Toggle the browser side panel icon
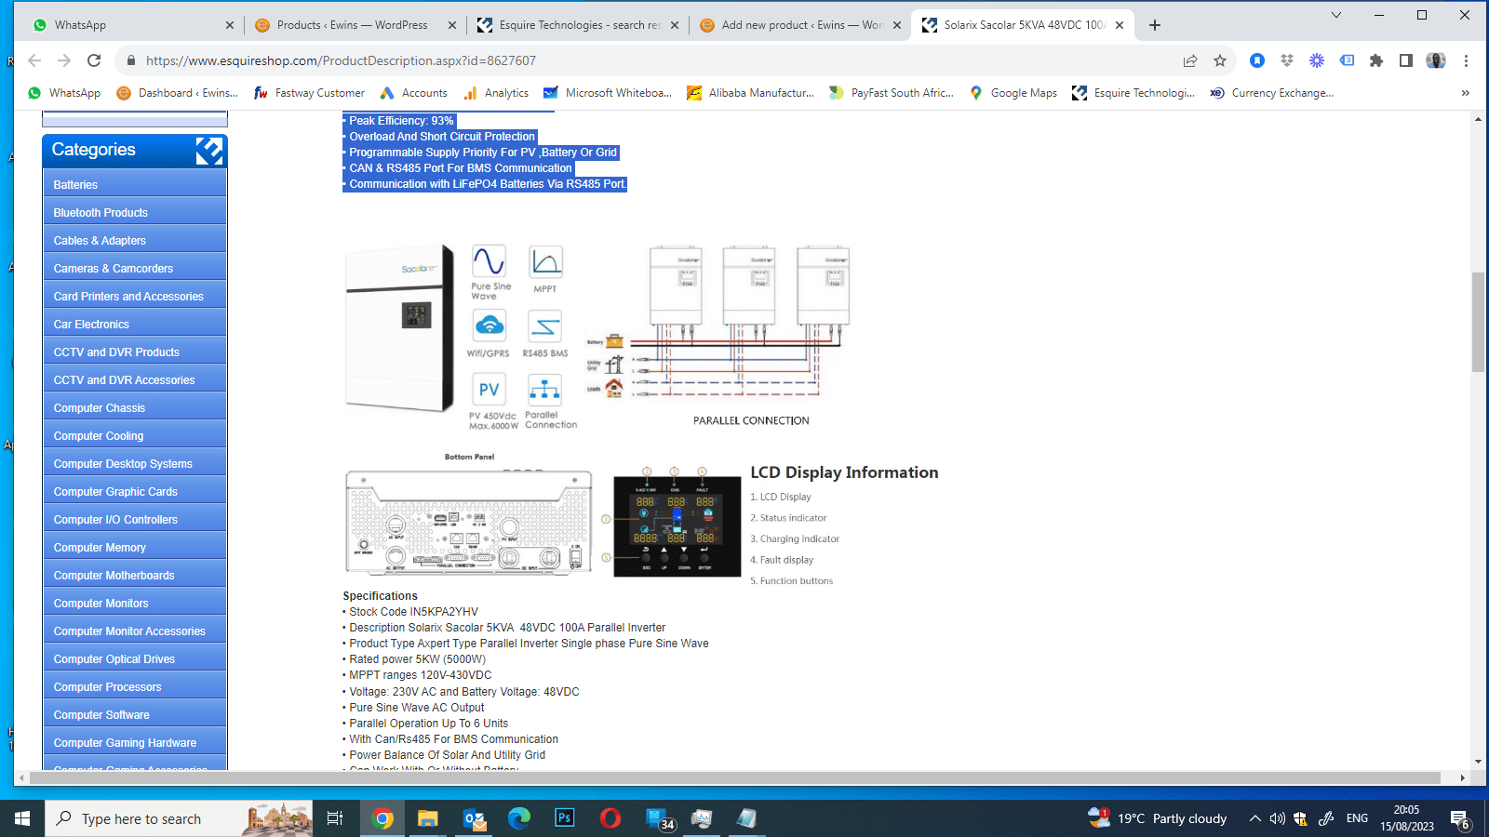Screen dimensions: 1489x837 click(1406, 60)
